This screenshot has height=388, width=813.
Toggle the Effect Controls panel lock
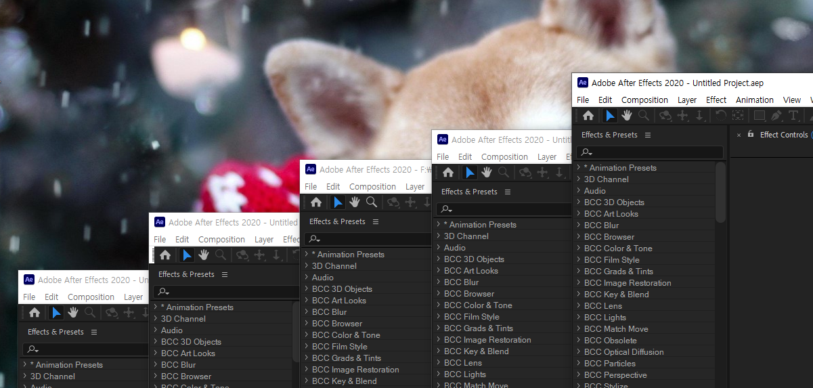pos(750,134)
